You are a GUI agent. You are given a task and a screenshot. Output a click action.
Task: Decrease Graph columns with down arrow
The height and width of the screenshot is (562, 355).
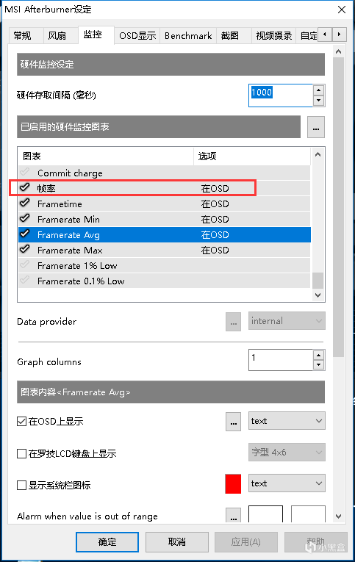pyautogui.click(x=318, y=365)
